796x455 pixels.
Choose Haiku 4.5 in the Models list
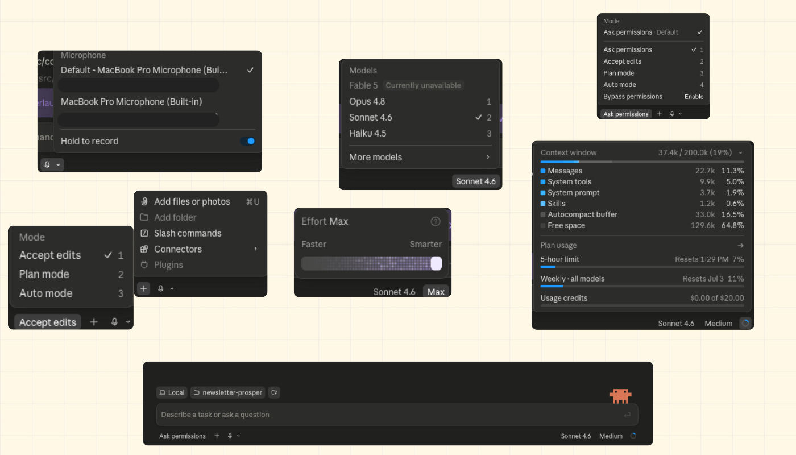tap(420, 134)
